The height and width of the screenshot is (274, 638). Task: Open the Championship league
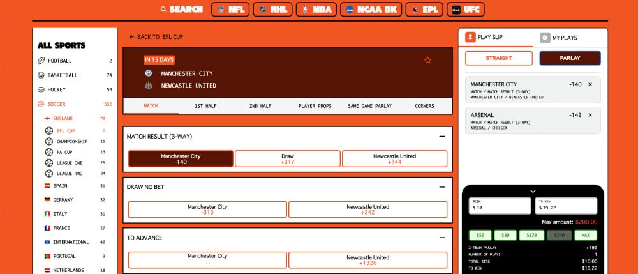(x=75, y=141)
